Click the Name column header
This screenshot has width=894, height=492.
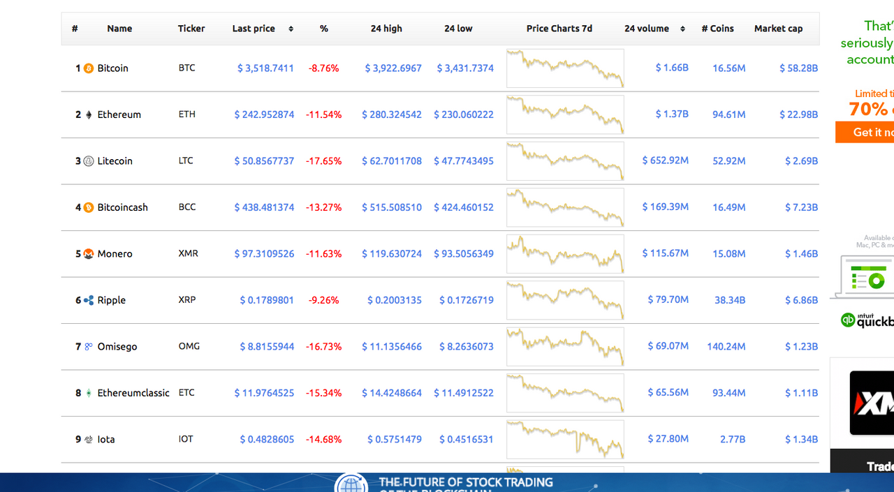(119, 29)
